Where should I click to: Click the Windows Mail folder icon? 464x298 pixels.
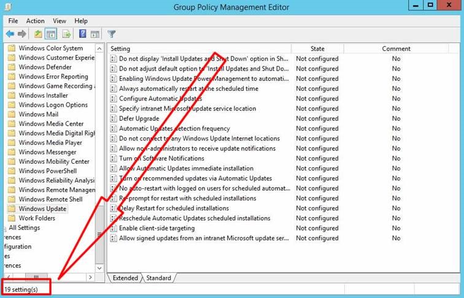12,115
